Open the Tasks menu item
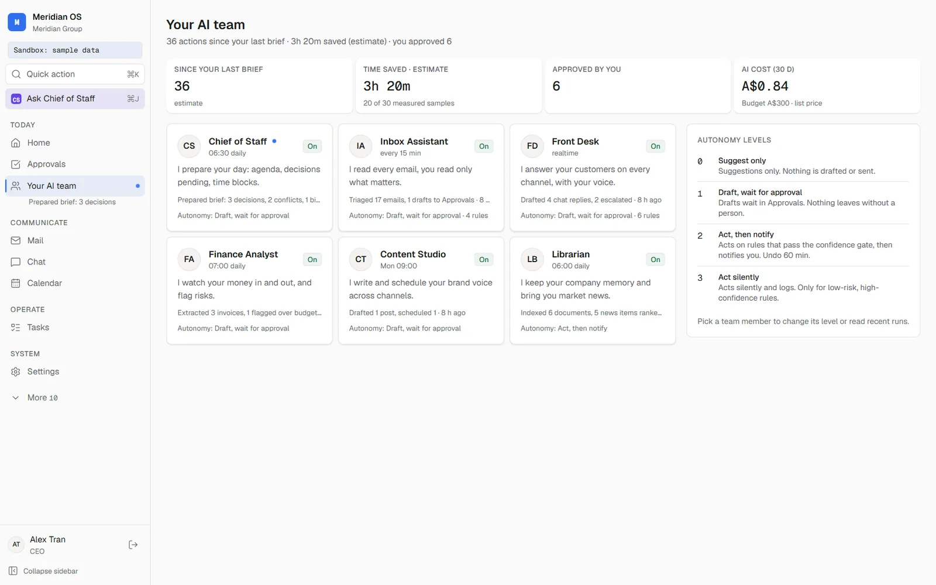 pyautogui.click(x=75, y=328)
